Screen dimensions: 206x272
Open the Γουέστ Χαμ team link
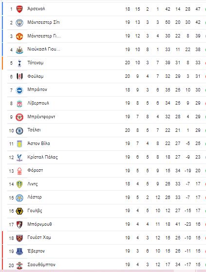[x=39, y=237]
